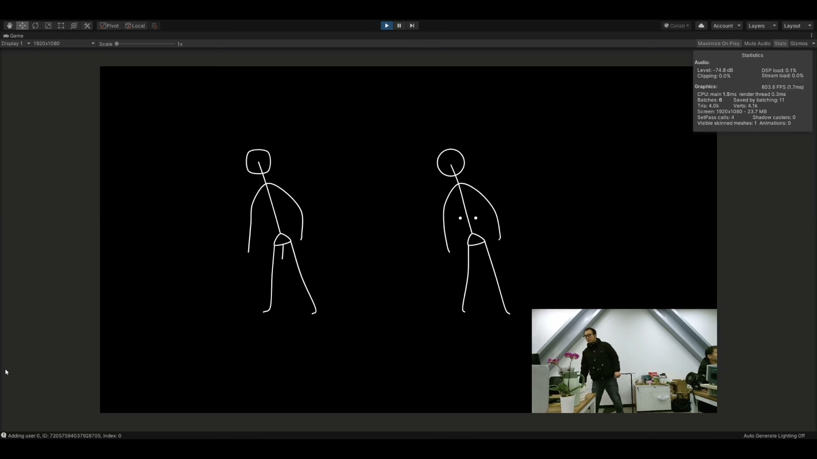Select the combined Transform tool
Screen dimensions: 817x459
pyautogui.click(x=74, y=25)
